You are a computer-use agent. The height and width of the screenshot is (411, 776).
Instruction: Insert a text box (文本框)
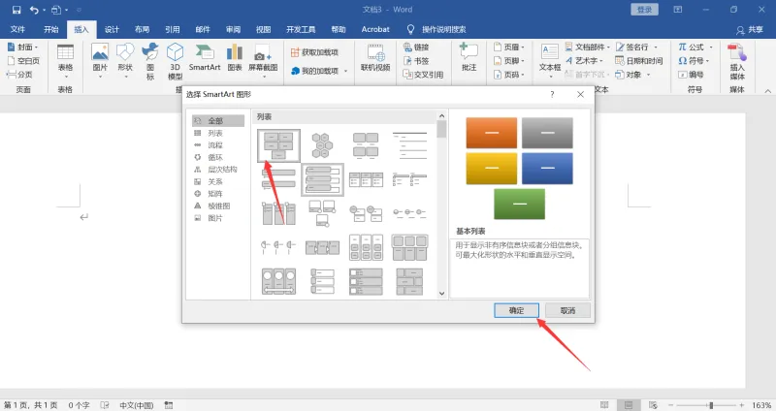click(550, 60)
